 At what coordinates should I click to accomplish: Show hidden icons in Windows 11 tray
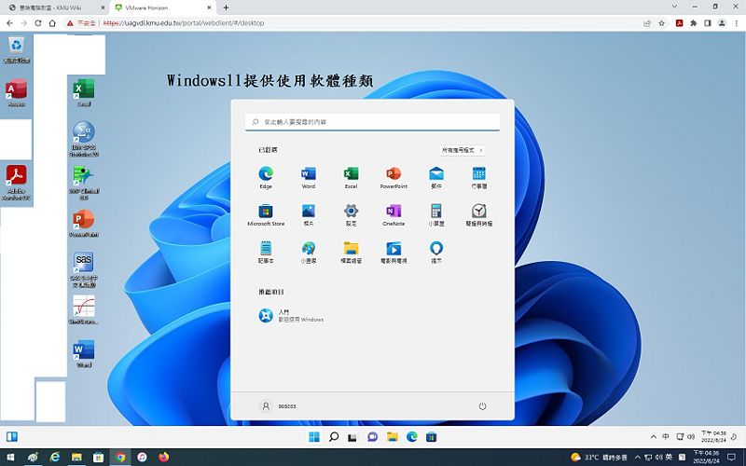[x=654, y=437]
